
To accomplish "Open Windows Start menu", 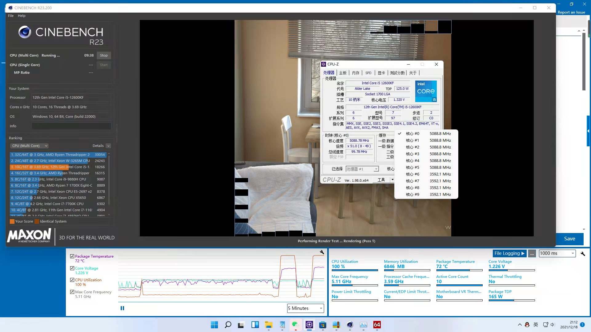I will coord(214,325).
